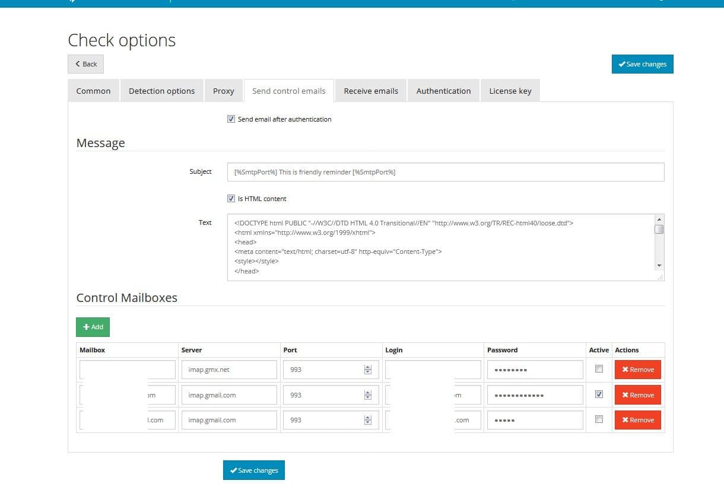Toggle Send email after authentication checkbox
Screen dimensions: 724x490
point(231,119)
